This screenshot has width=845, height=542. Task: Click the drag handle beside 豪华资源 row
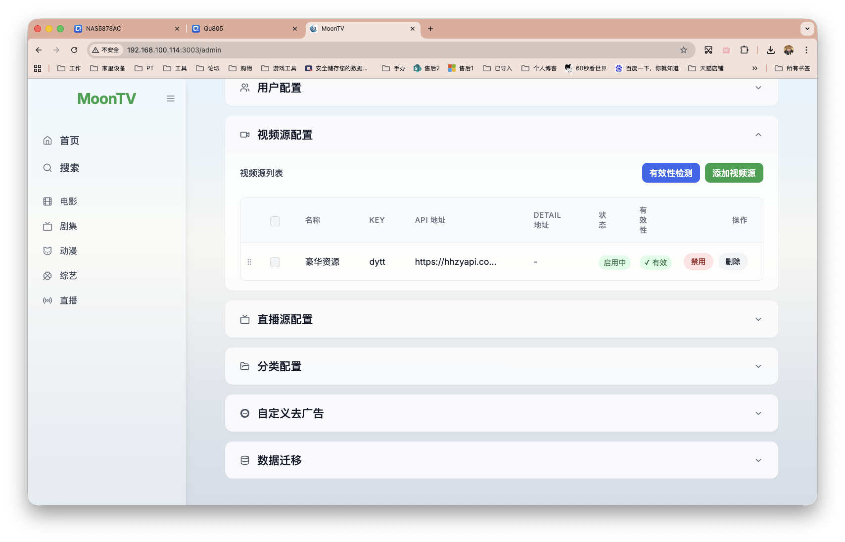coord(249,262)
